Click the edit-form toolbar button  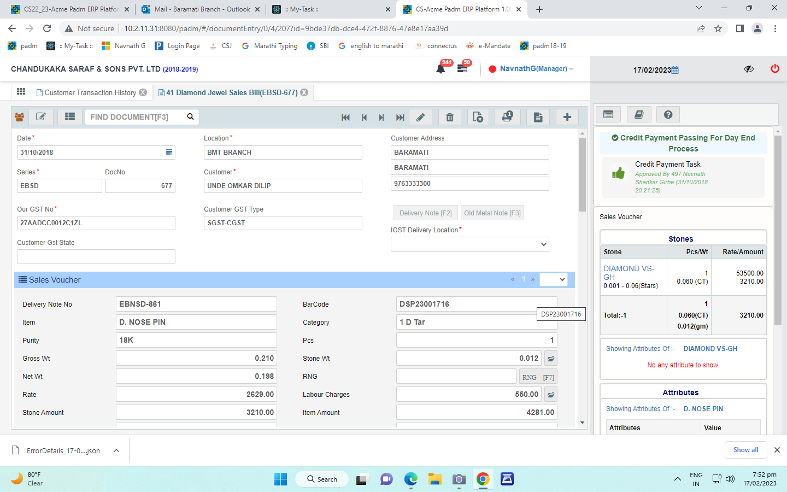41,116
